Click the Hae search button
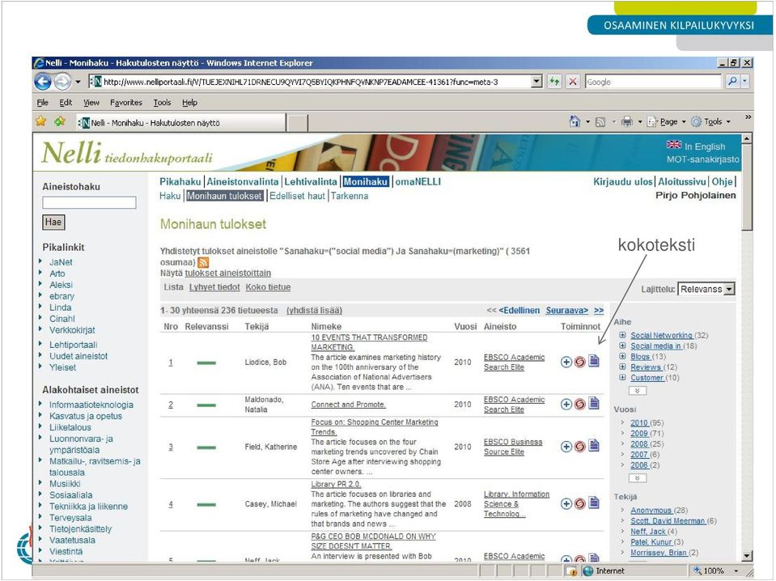776x581 pixels. [53, 223]
